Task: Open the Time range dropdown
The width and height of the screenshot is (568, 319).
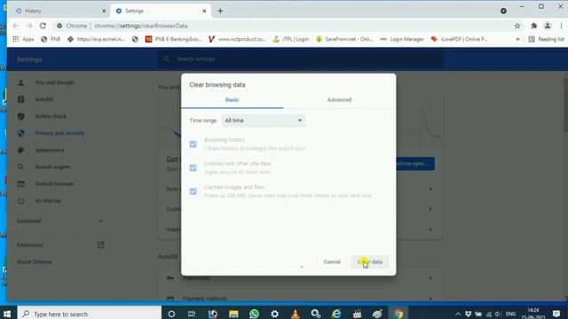Action: coord(264,121)
